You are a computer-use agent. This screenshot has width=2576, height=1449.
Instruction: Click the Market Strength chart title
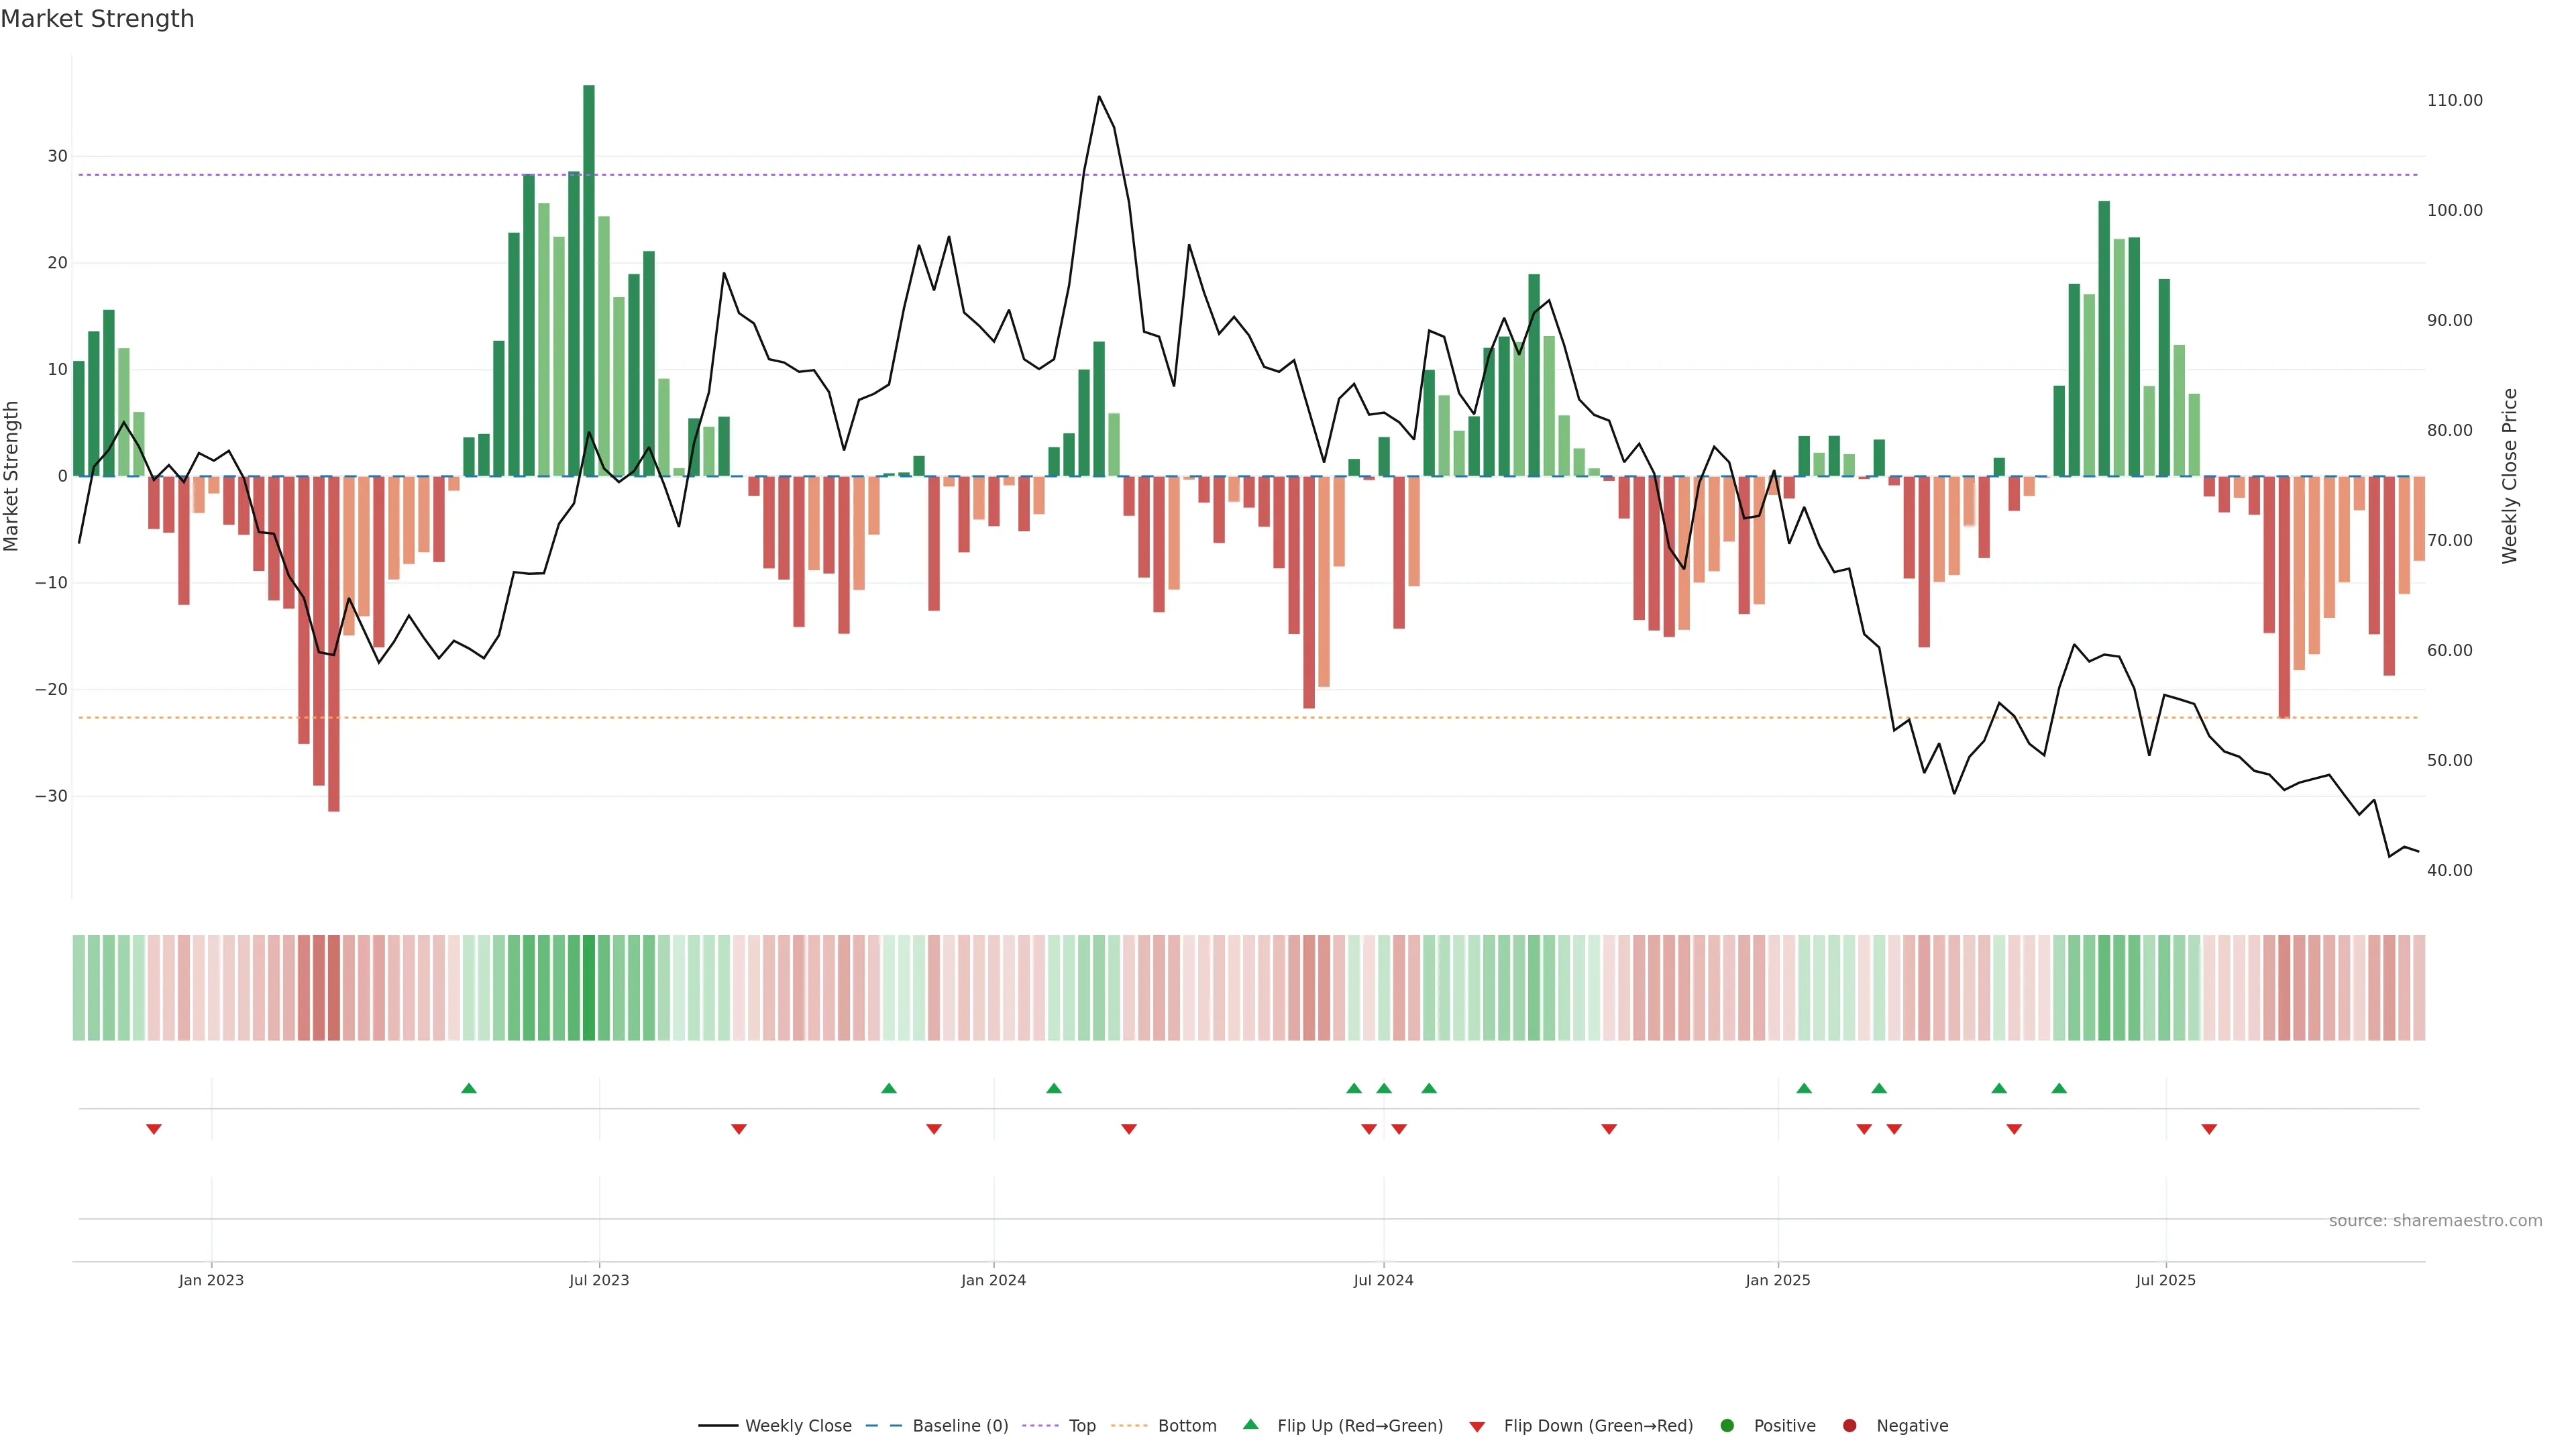point(97,19)
